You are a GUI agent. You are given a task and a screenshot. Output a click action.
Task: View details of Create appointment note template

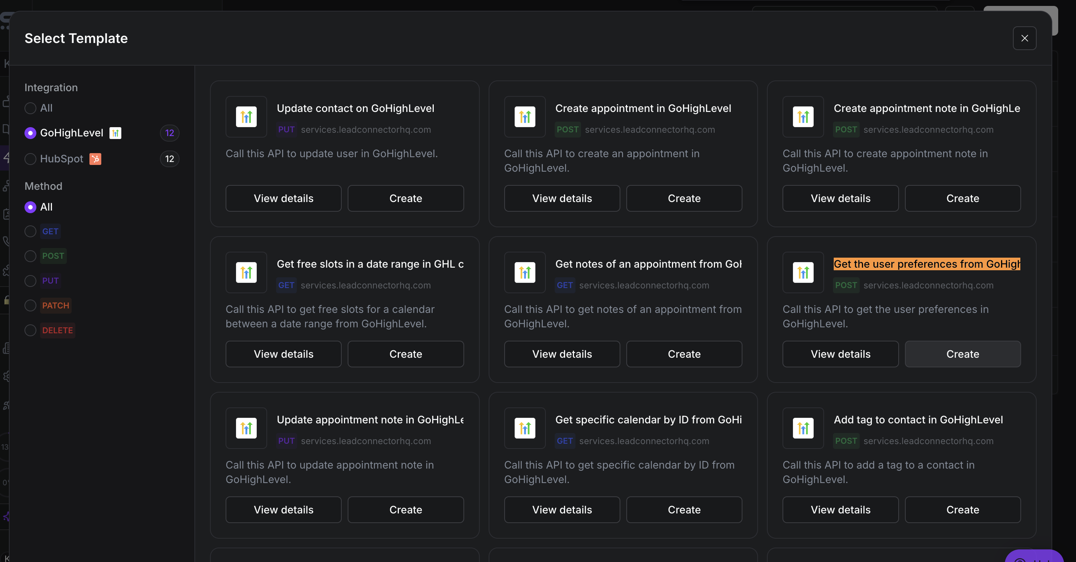point(840,199)
